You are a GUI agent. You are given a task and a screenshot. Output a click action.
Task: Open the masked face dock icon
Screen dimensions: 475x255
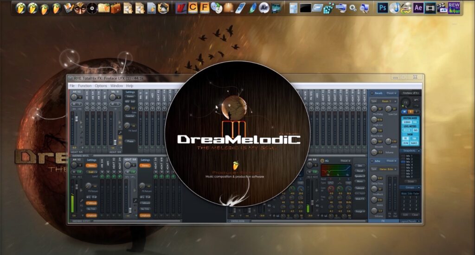80,8
